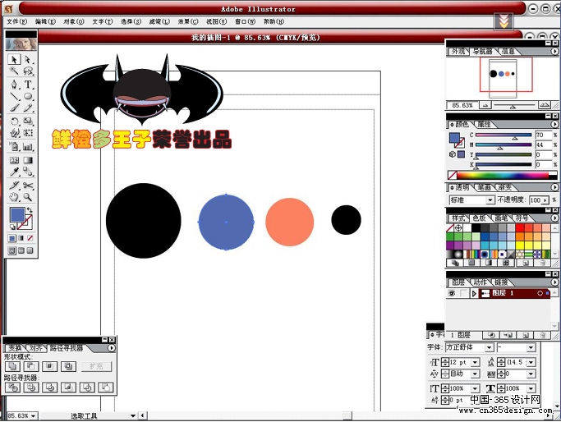561x422 pixels.
Task: Select the Pen tool
Action: [x=14, y=85]
